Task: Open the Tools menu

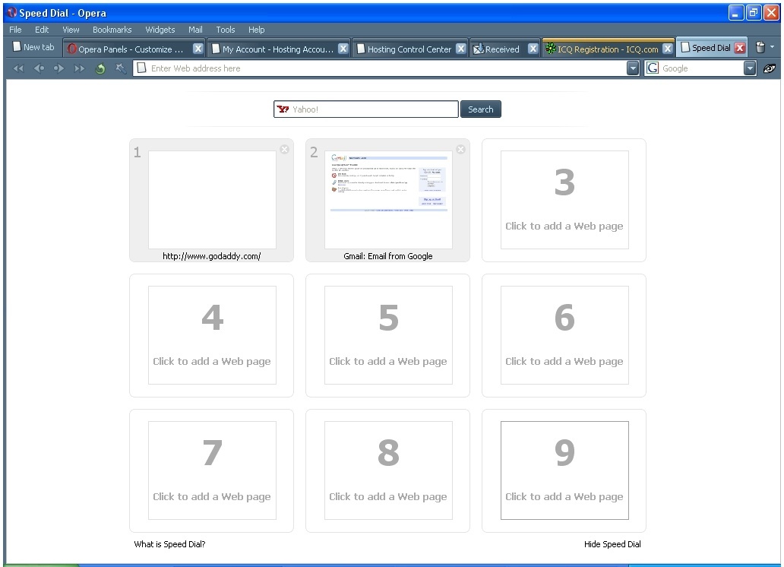Action: tap(225, 30)
